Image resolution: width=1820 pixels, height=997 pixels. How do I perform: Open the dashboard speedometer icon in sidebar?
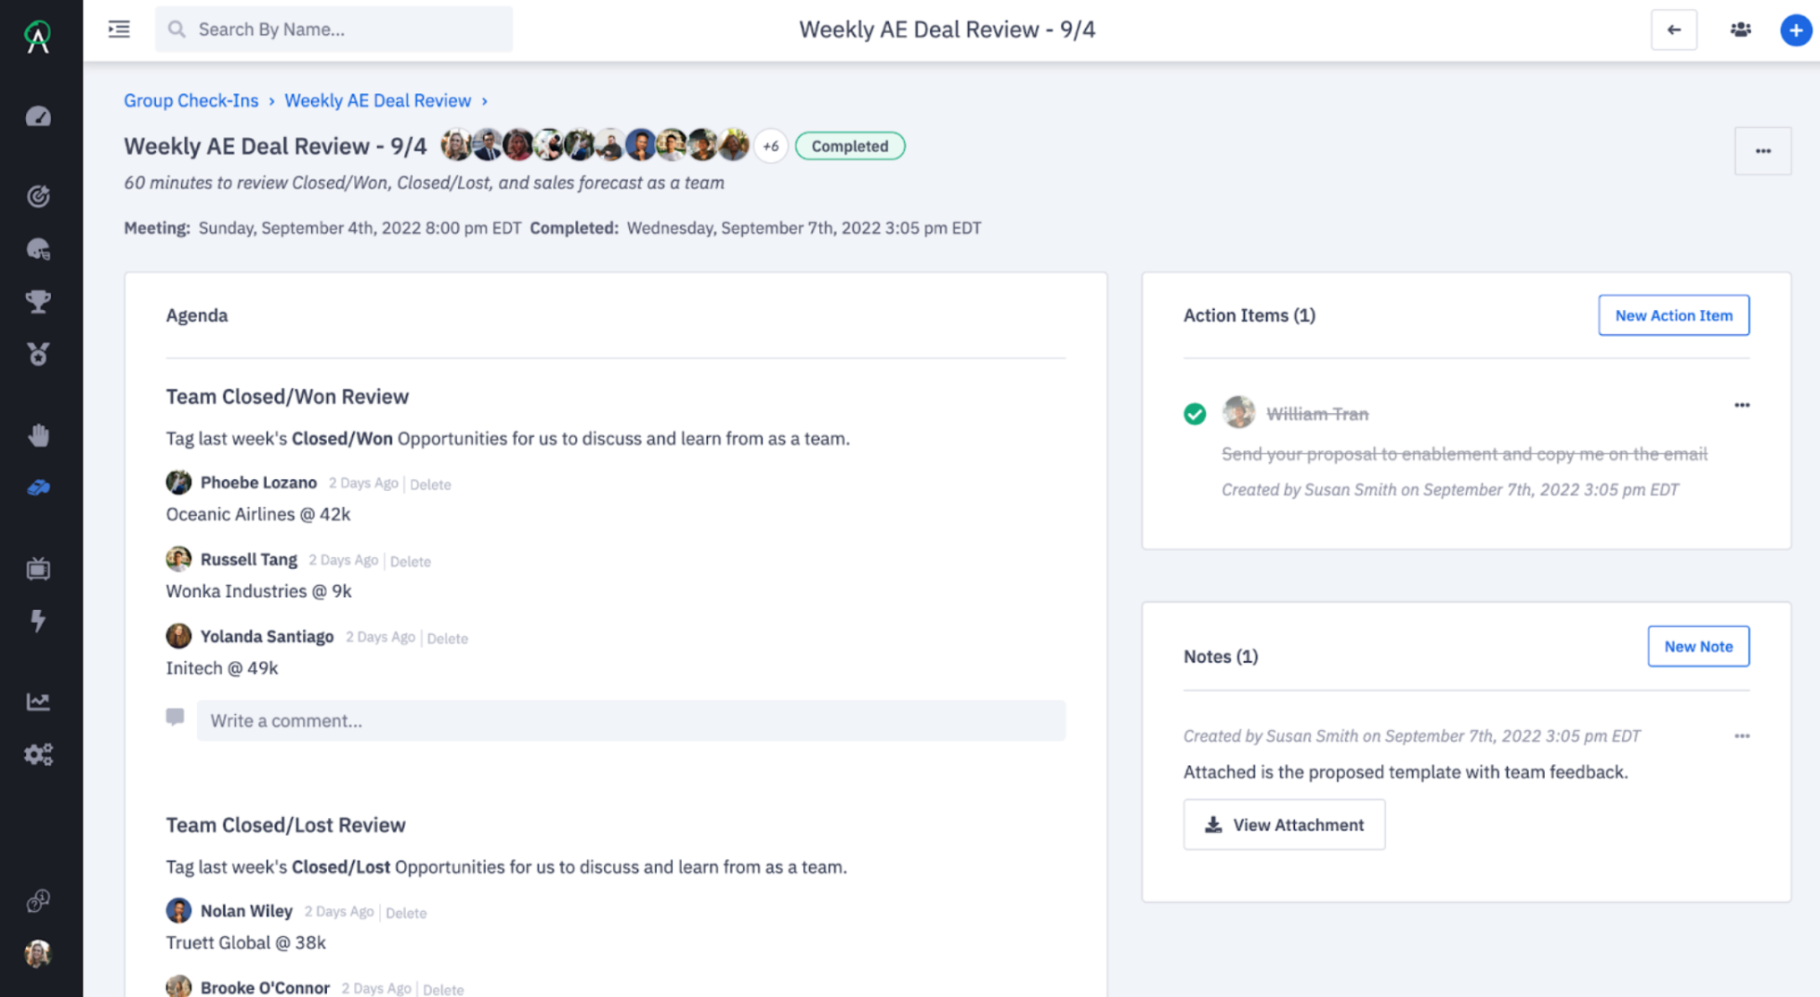(39, 116)
